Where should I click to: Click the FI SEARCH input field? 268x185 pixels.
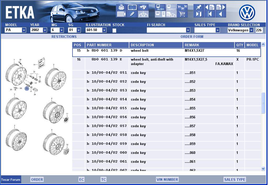click(x=166, y=30)
